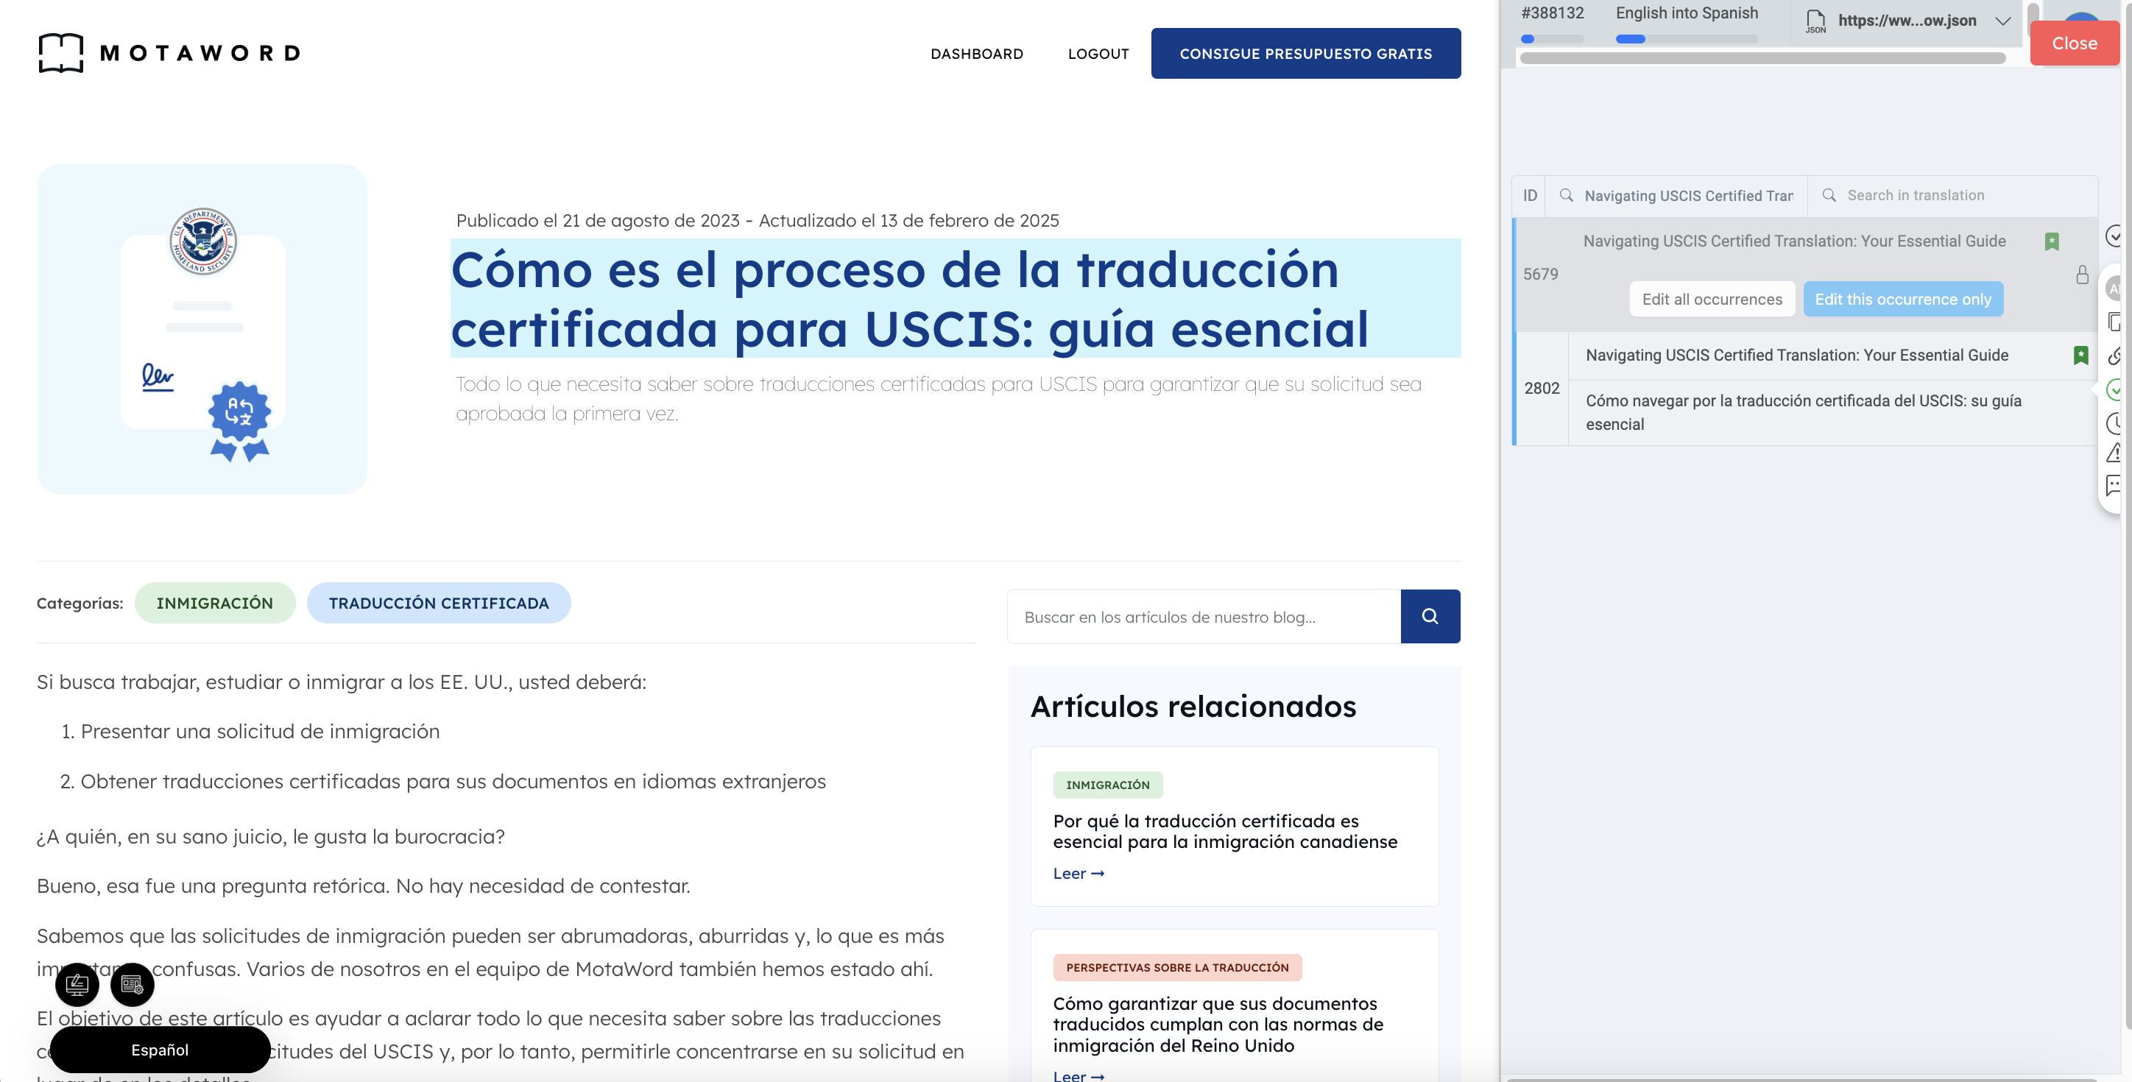Toggle the bookmark on segment 5679
The height and width of the screenshot is (1082, 2132).
(x=2052, y=241)
